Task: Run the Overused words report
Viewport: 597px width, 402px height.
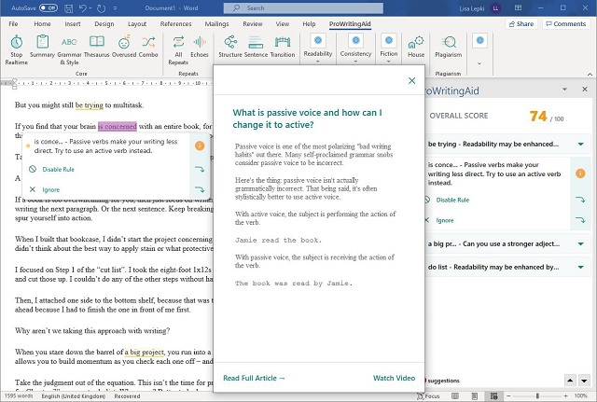Action: (x=124, y=47)
